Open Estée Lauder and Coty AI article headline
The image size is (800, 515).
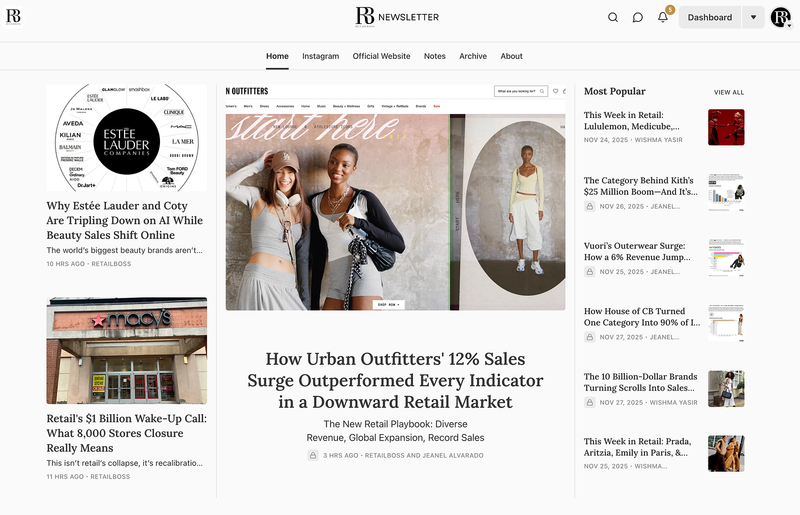124,220
